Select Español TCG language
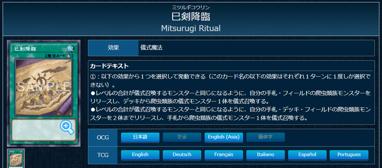This screenshot has height=168, width=382. (307, 155)
